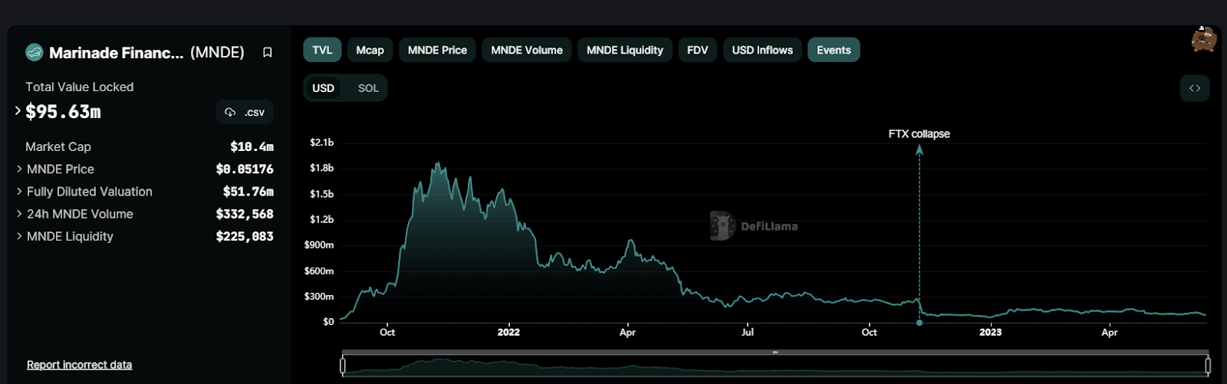1227x384 pixels.
Task: Toggle the FDV chart series
Action: (698, 50)
